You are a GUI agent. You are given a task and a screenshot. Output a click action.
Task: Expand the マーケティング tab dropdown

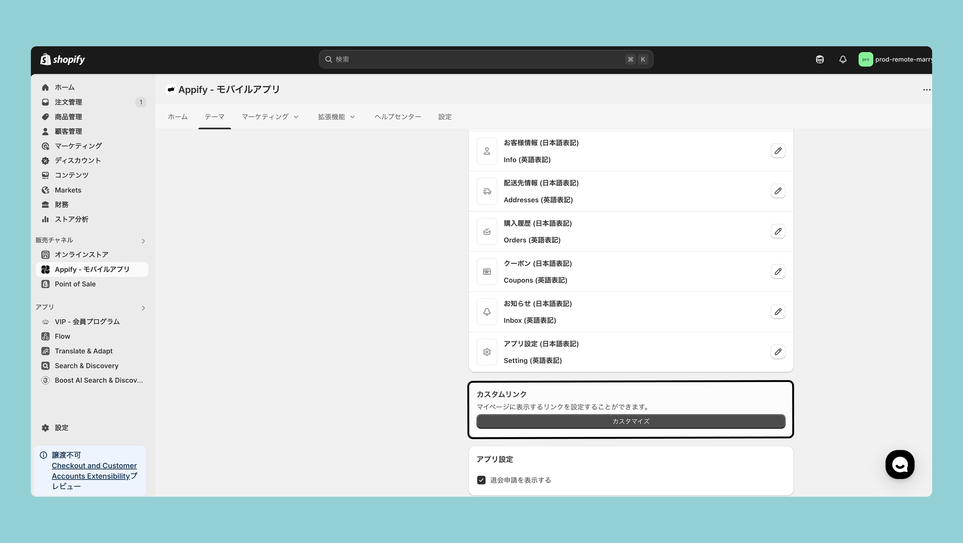tap(270, 117)
